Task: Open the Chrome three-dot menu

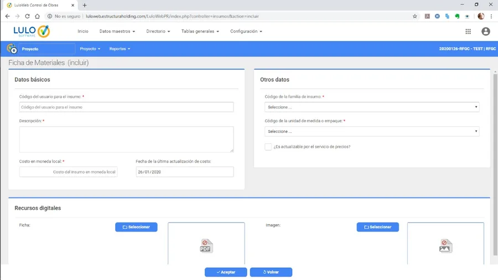Action: coord(491,16)
